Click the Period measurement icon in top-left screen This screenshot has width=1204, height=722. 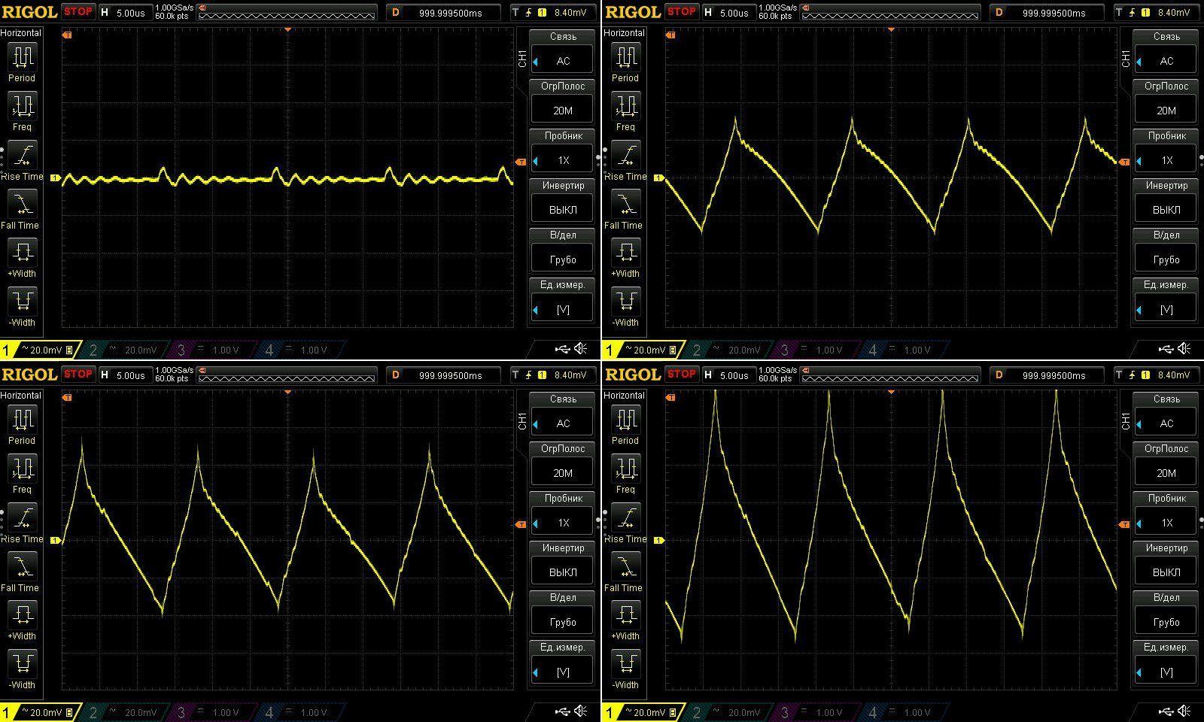(22, 57)
